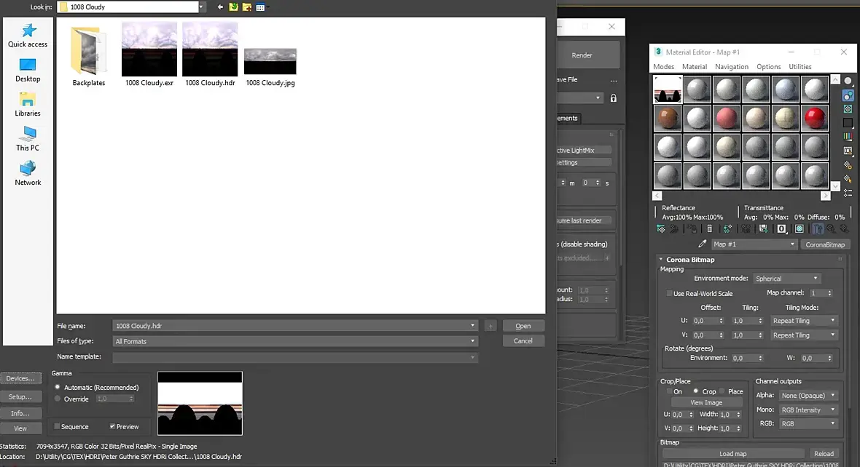Select Crop radio button
This screenshot has height=467, width=860.
[x=695, y=391]
